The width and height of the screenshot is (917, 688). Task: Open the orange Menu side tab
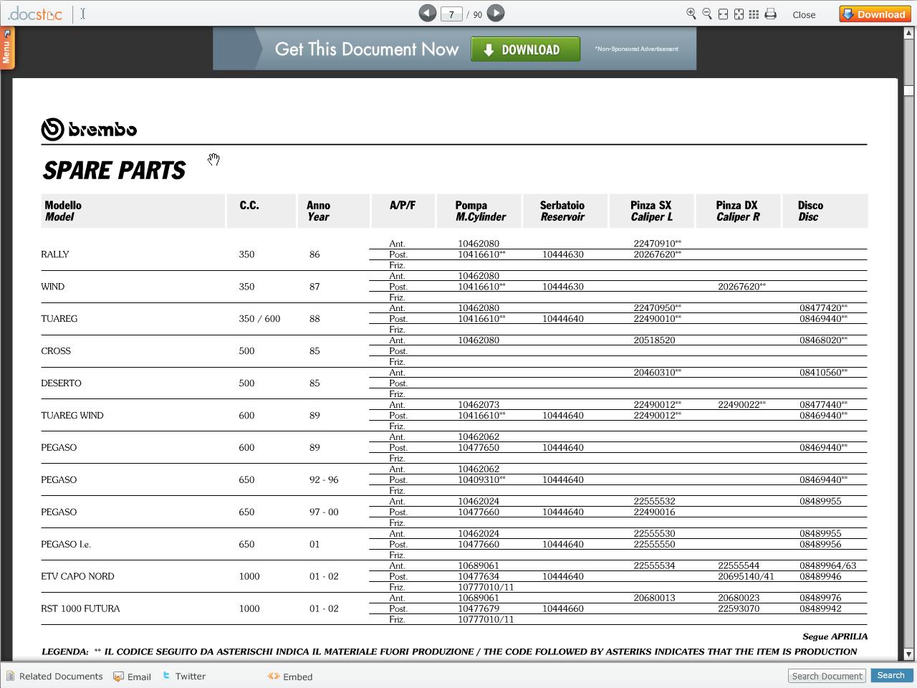click(x=6, y=48)
